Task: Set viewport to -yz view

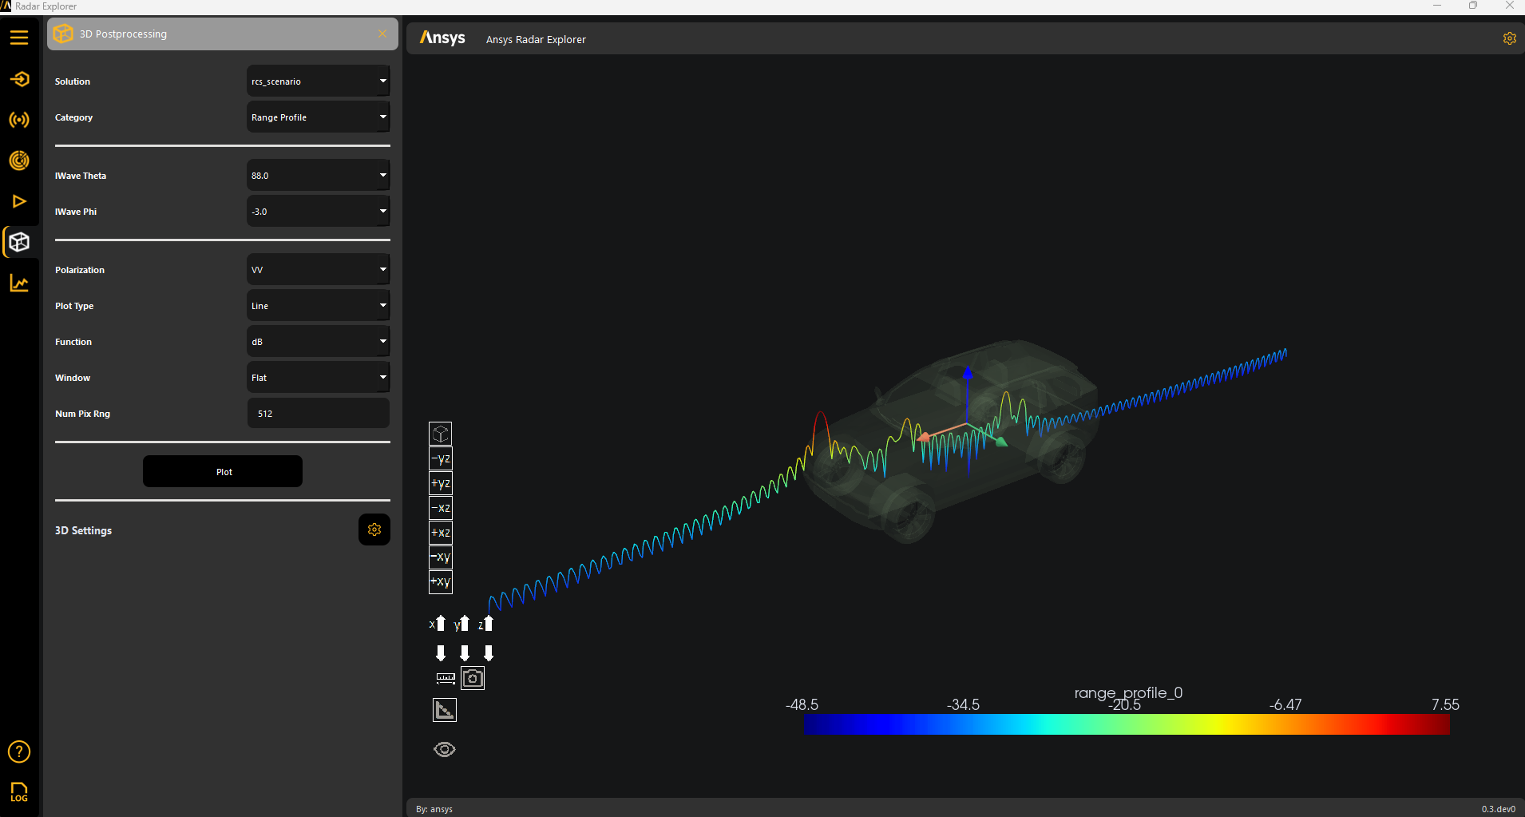Action: click(441, 459)
